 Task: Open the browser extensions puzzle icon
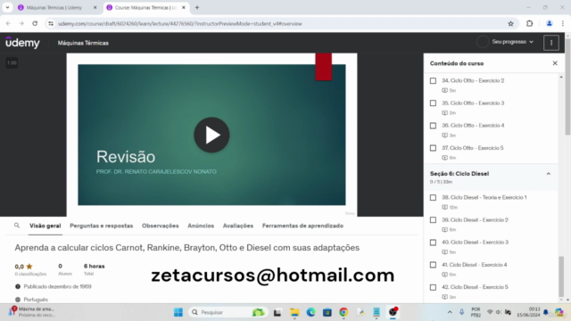coord(529,24)
